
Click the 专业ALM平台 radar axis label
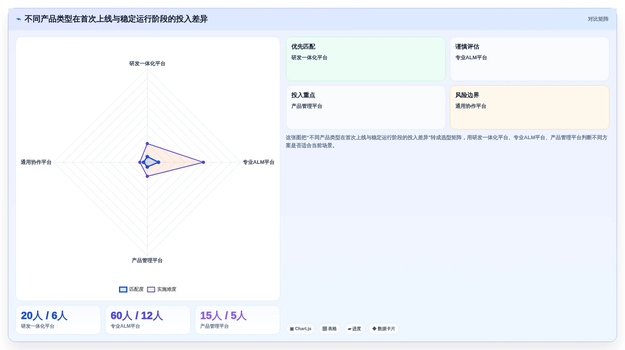[258, 162]
